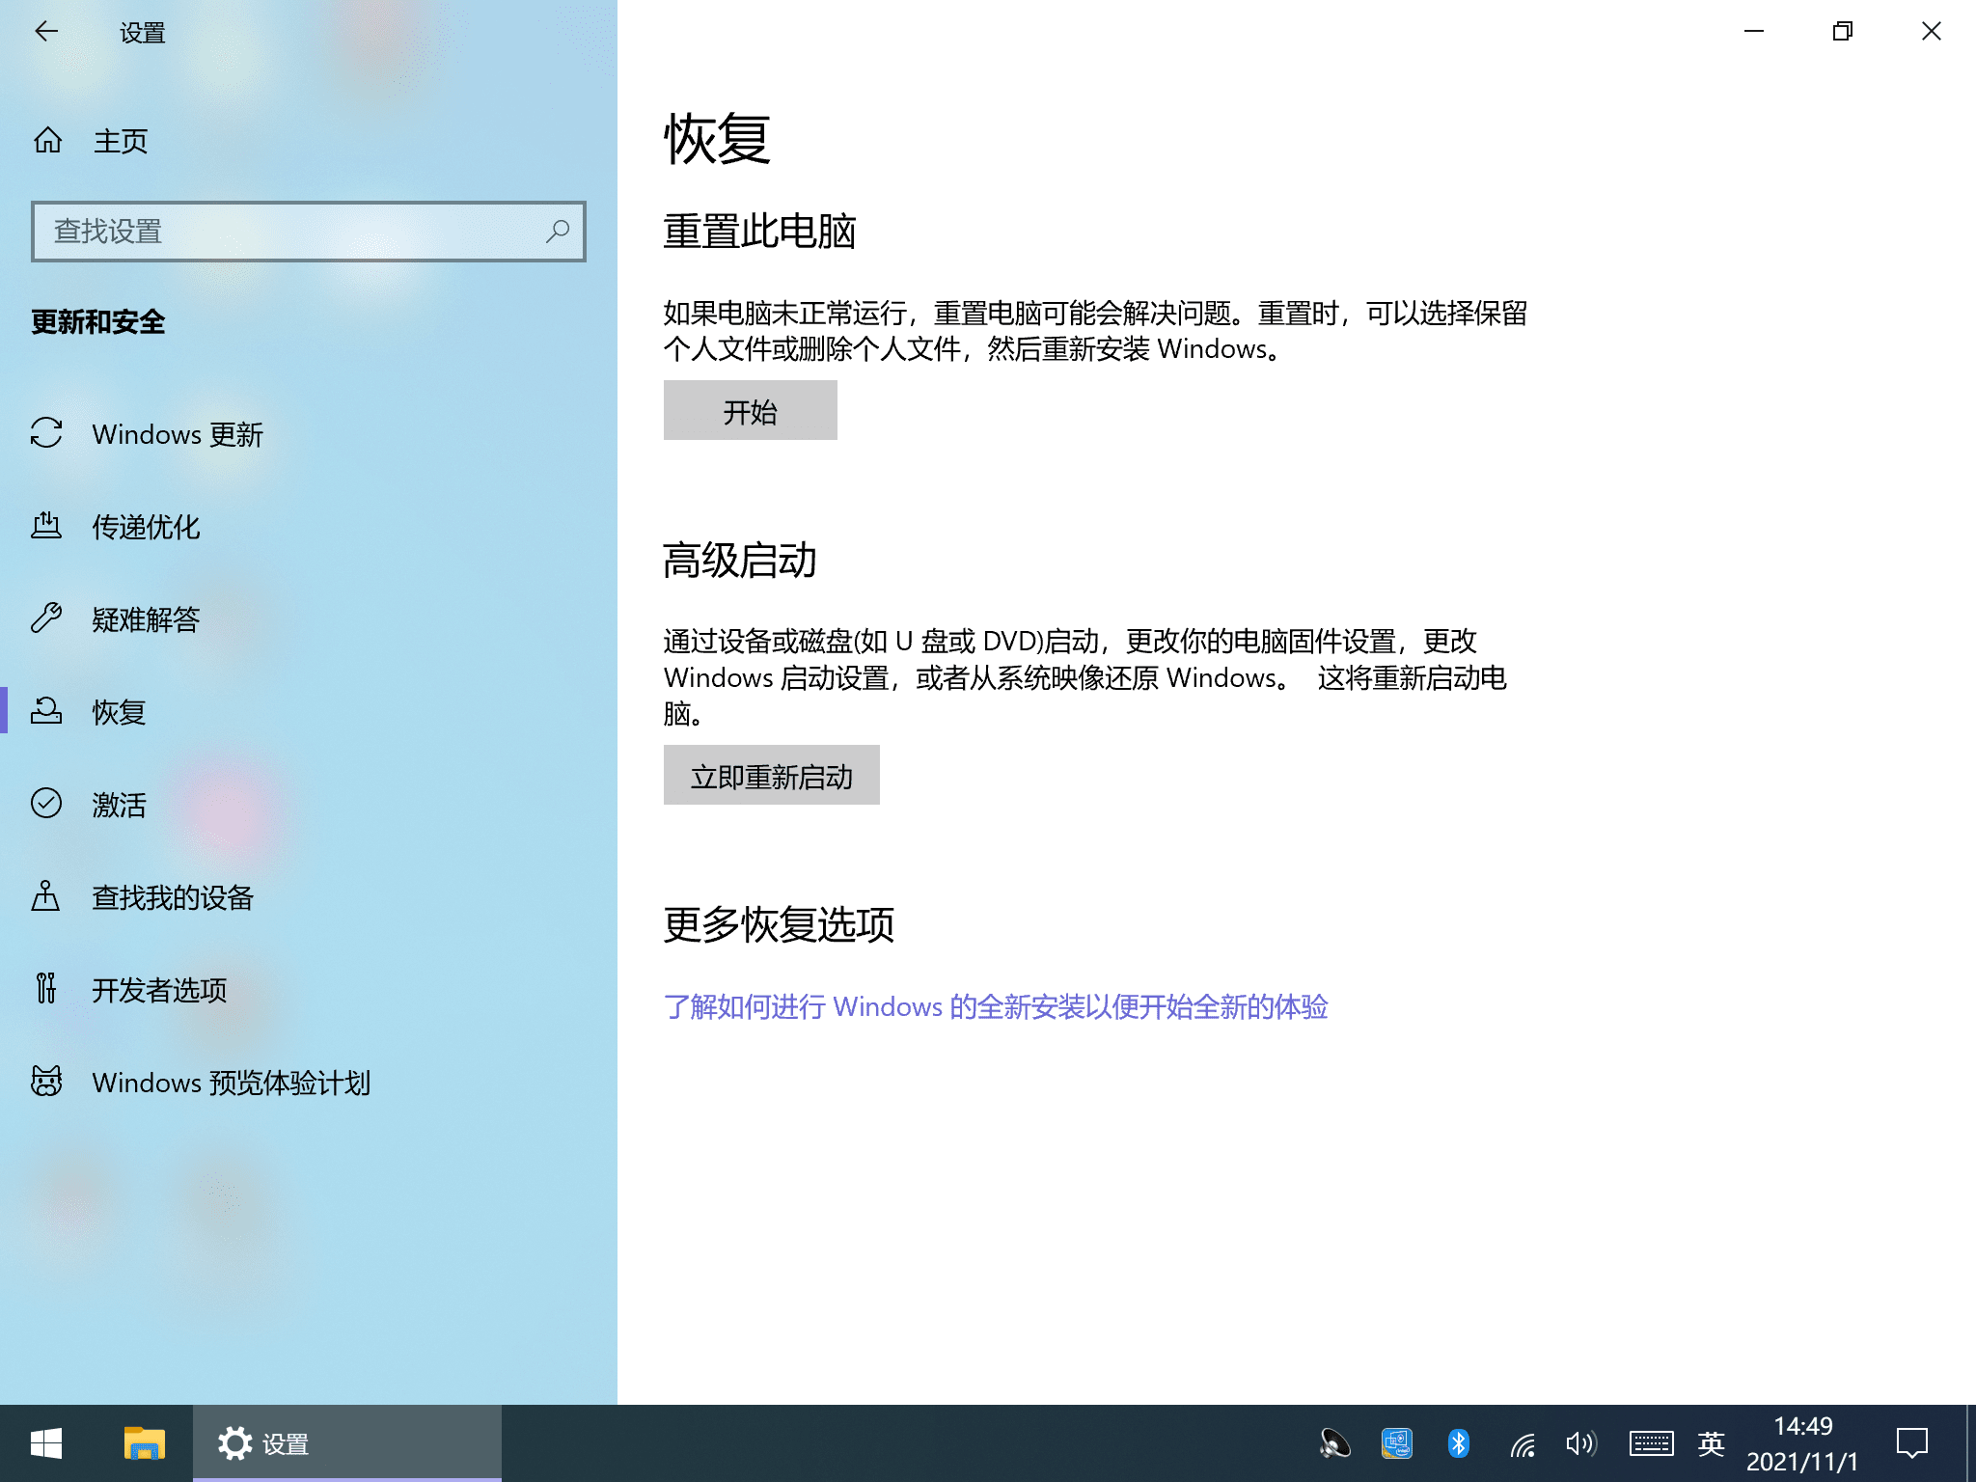Viewport: 1976px width, 1482px height.
Task: Click the search magnifier icon
Action: click(558, 231)
